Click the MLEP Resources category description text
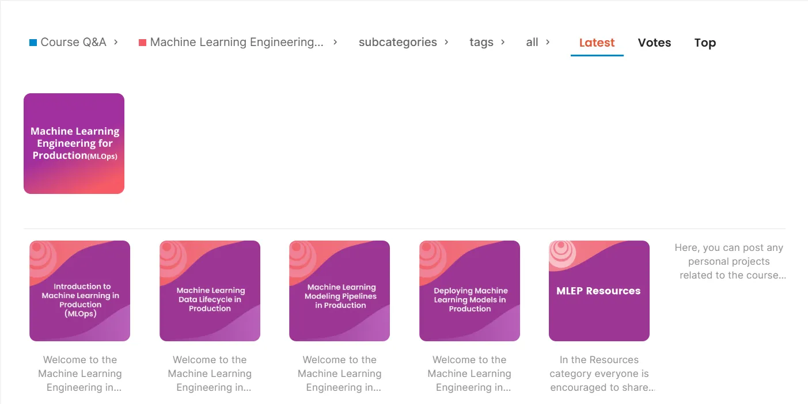 click(600, 373)
